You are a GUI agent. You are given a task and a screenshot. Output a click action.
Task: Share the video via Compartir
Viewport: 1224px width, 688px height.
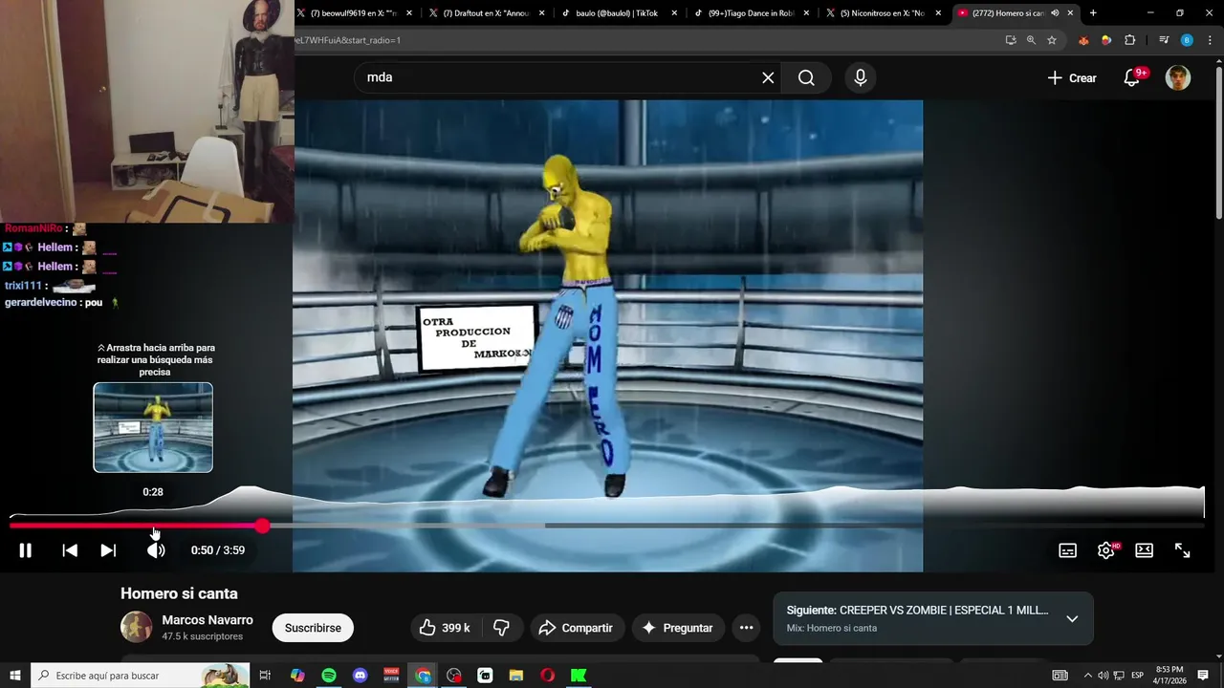[x=578, y=628]
